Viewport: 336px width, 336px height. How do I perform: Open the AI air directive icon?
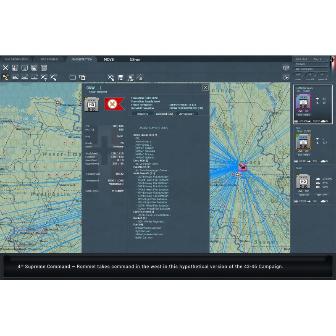point(111,77)
